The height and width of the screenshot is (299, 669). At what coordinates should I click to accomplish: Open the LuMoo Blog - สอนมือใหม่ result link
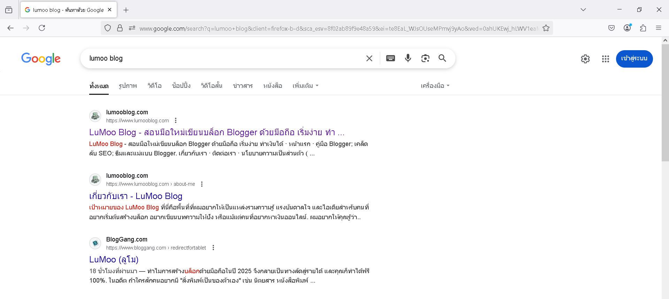click(217, 132)
